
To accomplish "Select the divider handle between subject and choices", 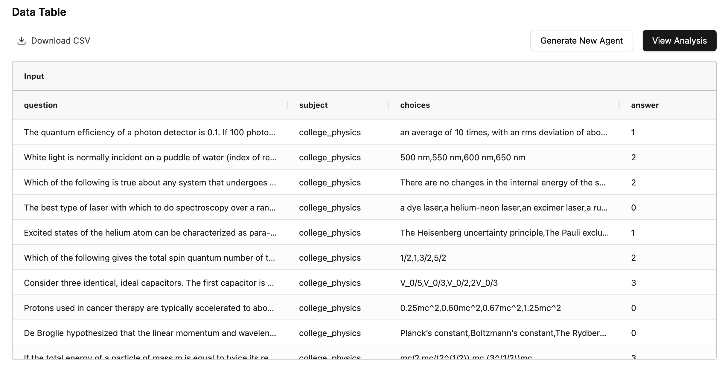I will pos(388,105).
